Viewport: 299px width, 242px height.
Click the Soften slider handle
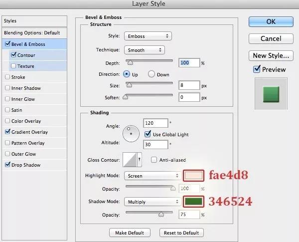click(x=125, y=97)
